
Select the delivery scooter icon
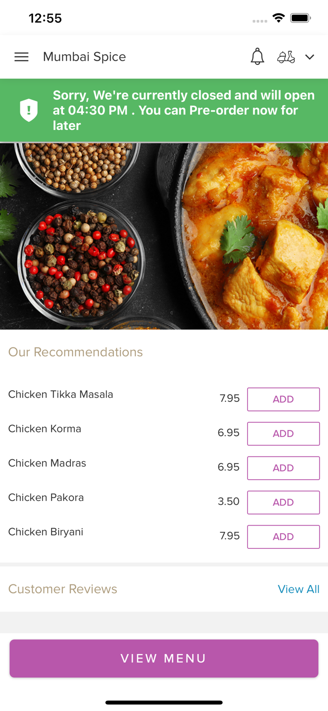286,56
